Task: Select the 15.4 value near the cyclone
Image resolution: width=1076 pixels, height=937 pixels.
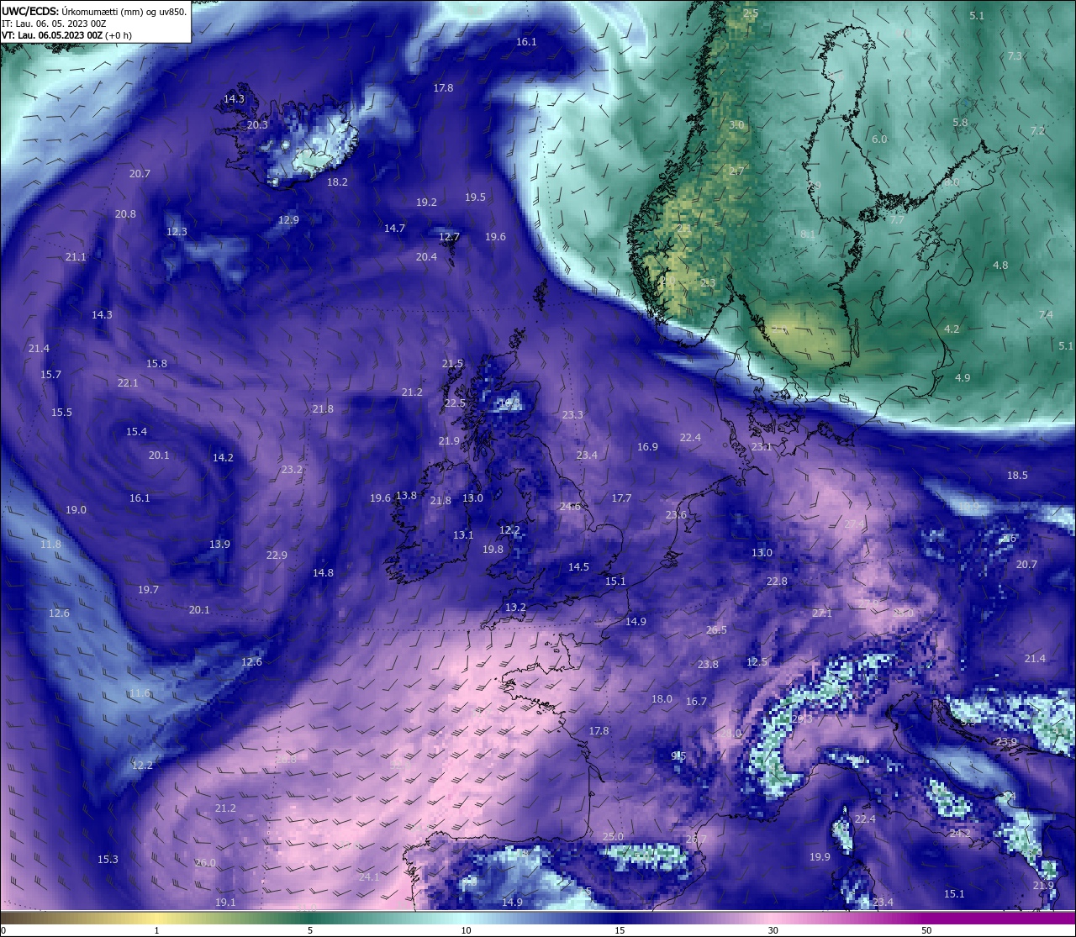Action: (136, 431)
